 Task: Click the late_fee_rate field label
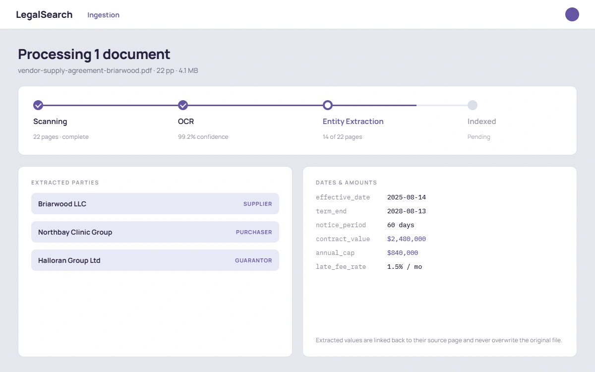coord(341,267)
